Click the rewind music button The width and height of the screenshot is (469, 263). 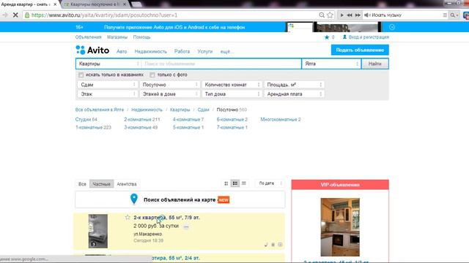click(x=350, y=15)
